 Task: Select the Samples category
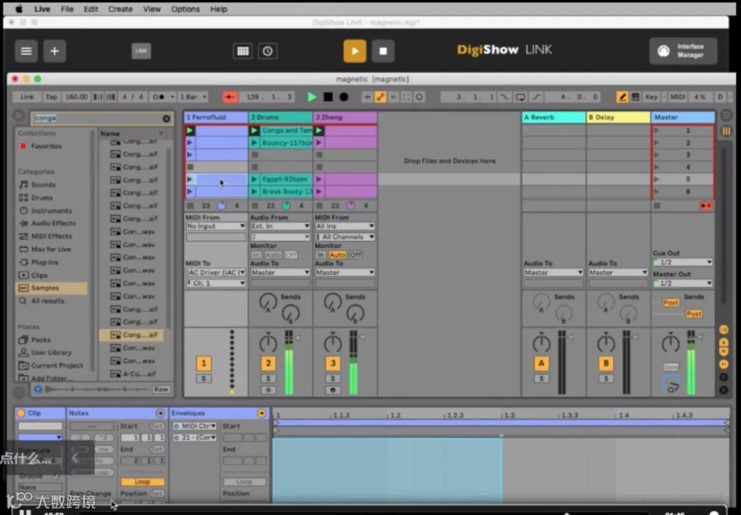51,288
